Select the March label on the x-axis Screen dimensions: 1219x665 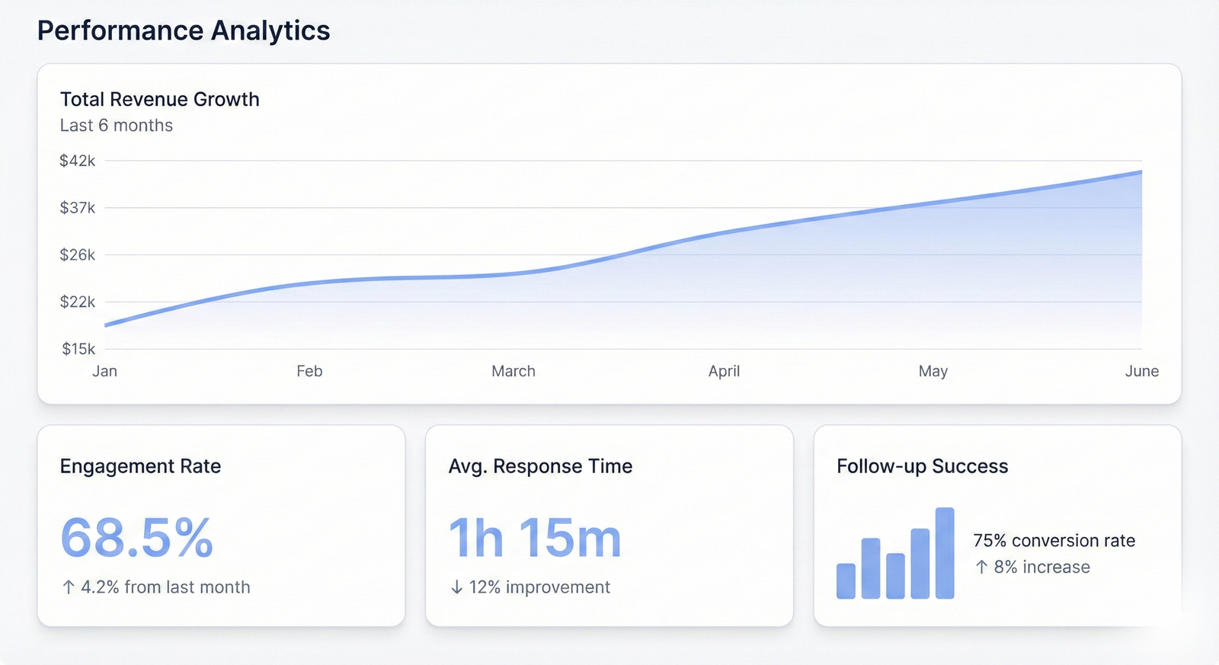tap(513, 371)
